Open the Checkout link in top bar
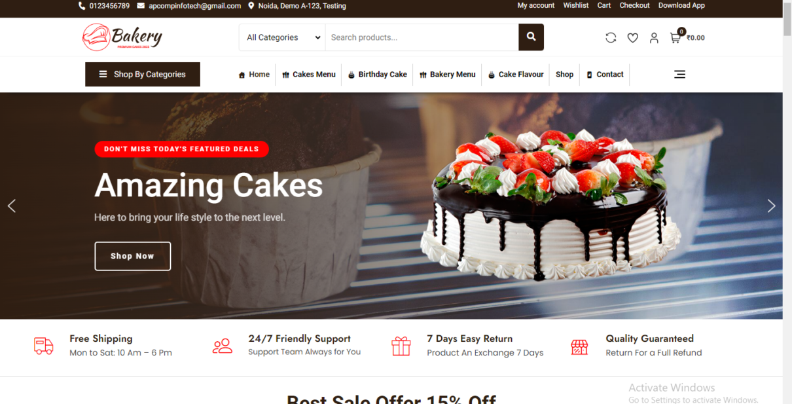792x404 pixels. 635,5
